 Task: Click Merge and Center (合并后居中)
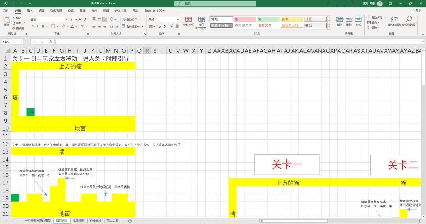(x=131, y=26)
